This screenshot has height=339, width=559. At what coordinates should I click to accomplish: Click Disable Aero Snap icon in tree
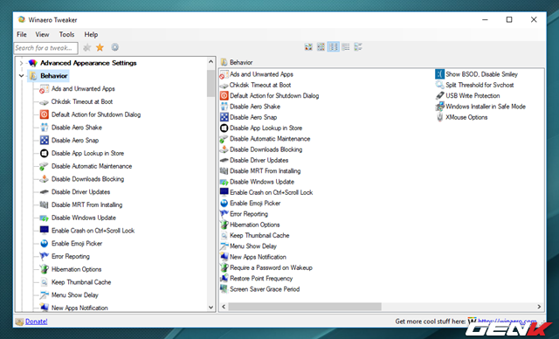45,140
